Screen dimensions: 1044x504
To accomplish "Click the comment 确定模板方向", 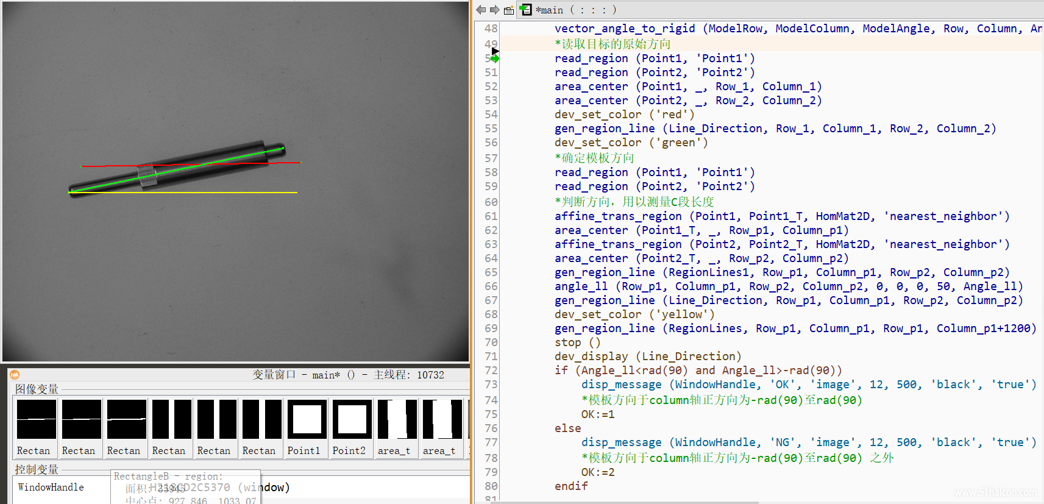I will coord(594,158).
